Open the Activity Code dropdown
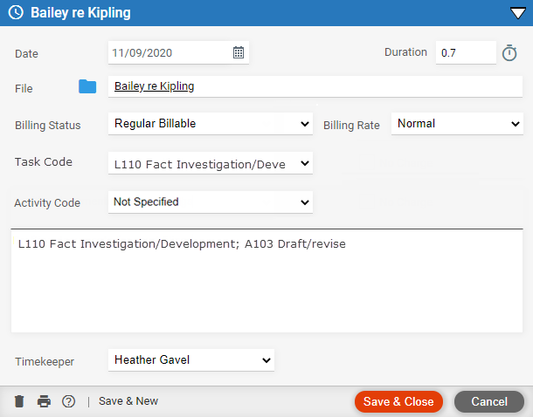The height and width of the screenshot is (417, 533). pos(211,202)
